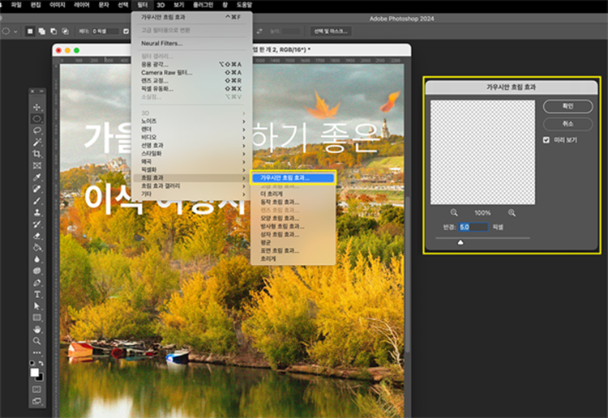
Task: Select the Sponge/Dodge tool
Action: tap(36, 271)
